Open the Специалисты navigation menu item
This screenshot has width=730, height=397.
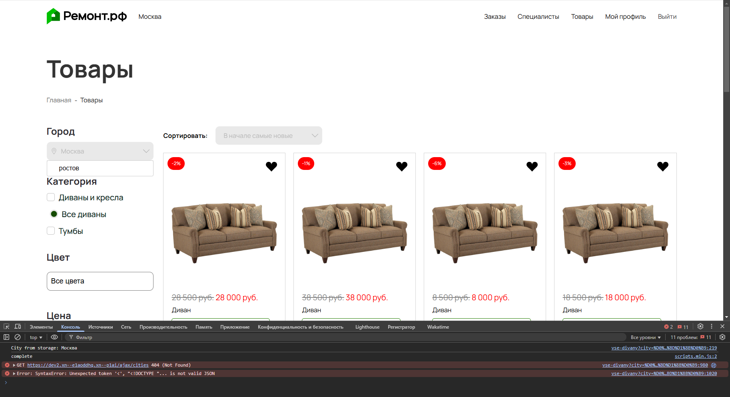pyautogui.click(x=538, y=16)
